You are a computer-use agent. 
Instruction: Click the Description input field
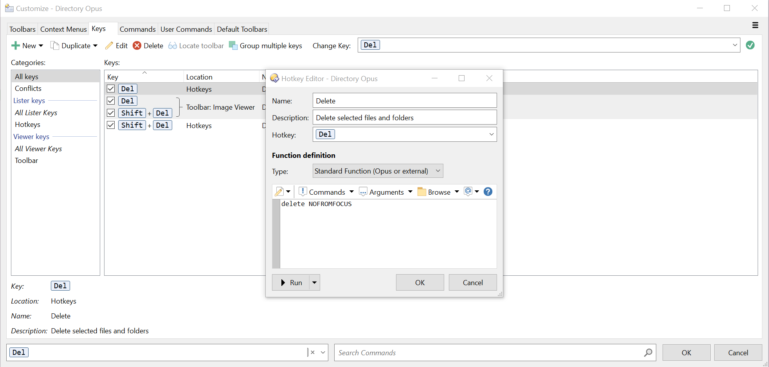(405, 118)
